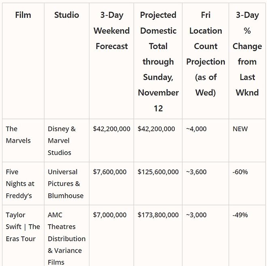The image size is (267, 266).
Task: Click the Projected Domestic Total column header
Action: pyautogui.click(x=158, y=61)
